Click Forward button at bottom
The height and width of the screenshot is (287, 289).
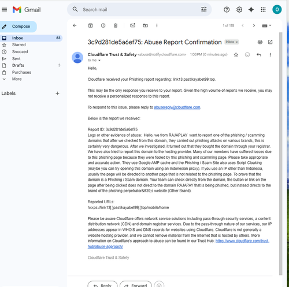tap(136, 284)
